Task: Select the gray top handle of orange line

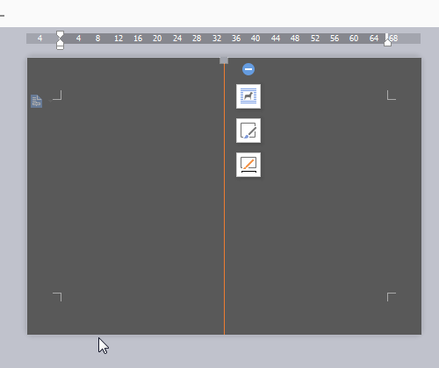Action: tap(224, 60)
